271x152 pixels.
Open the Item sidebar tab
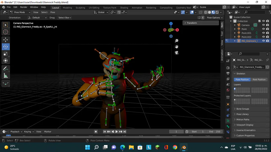click(x=222, y=25)
